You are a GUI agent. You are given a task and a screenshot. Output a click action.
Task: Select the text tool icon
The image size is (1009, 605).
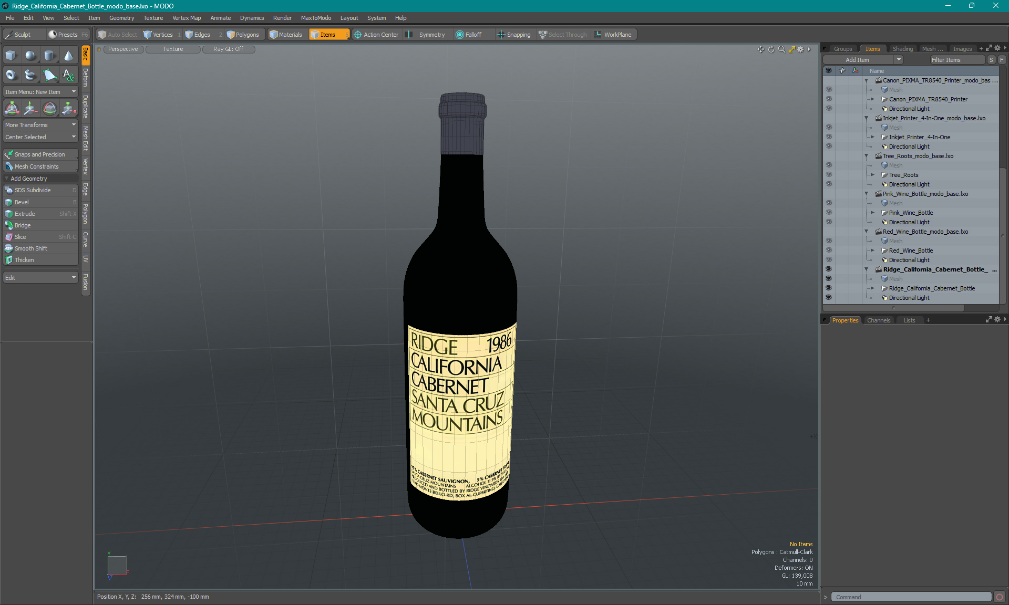click(x=68, y=75)
